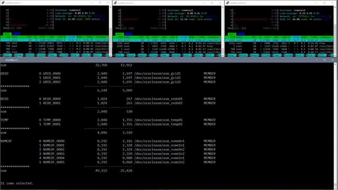Click MEMBER status on NVMEOF_0000 row
This screenshot has height=190, width=338.
pos(210,141)
